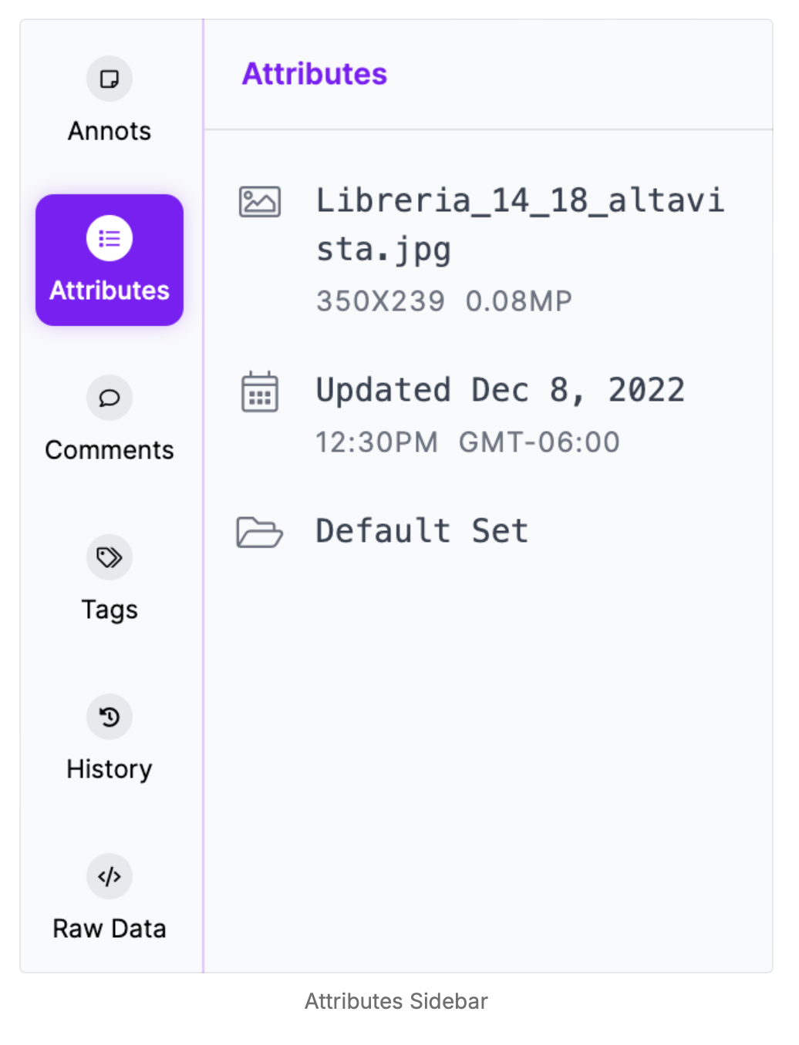Viewport: 799px width, 1045px height.
Task: Select the Annots sidebar entry
Action: click(109, 130)
